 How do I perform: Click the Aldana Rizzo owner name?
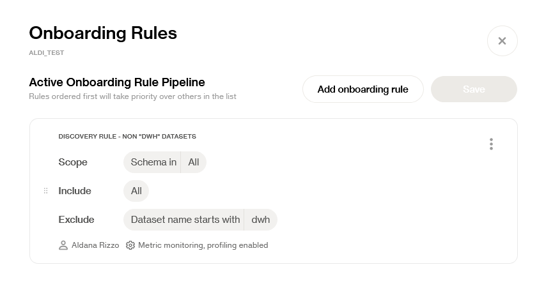(x=95, y=245)
